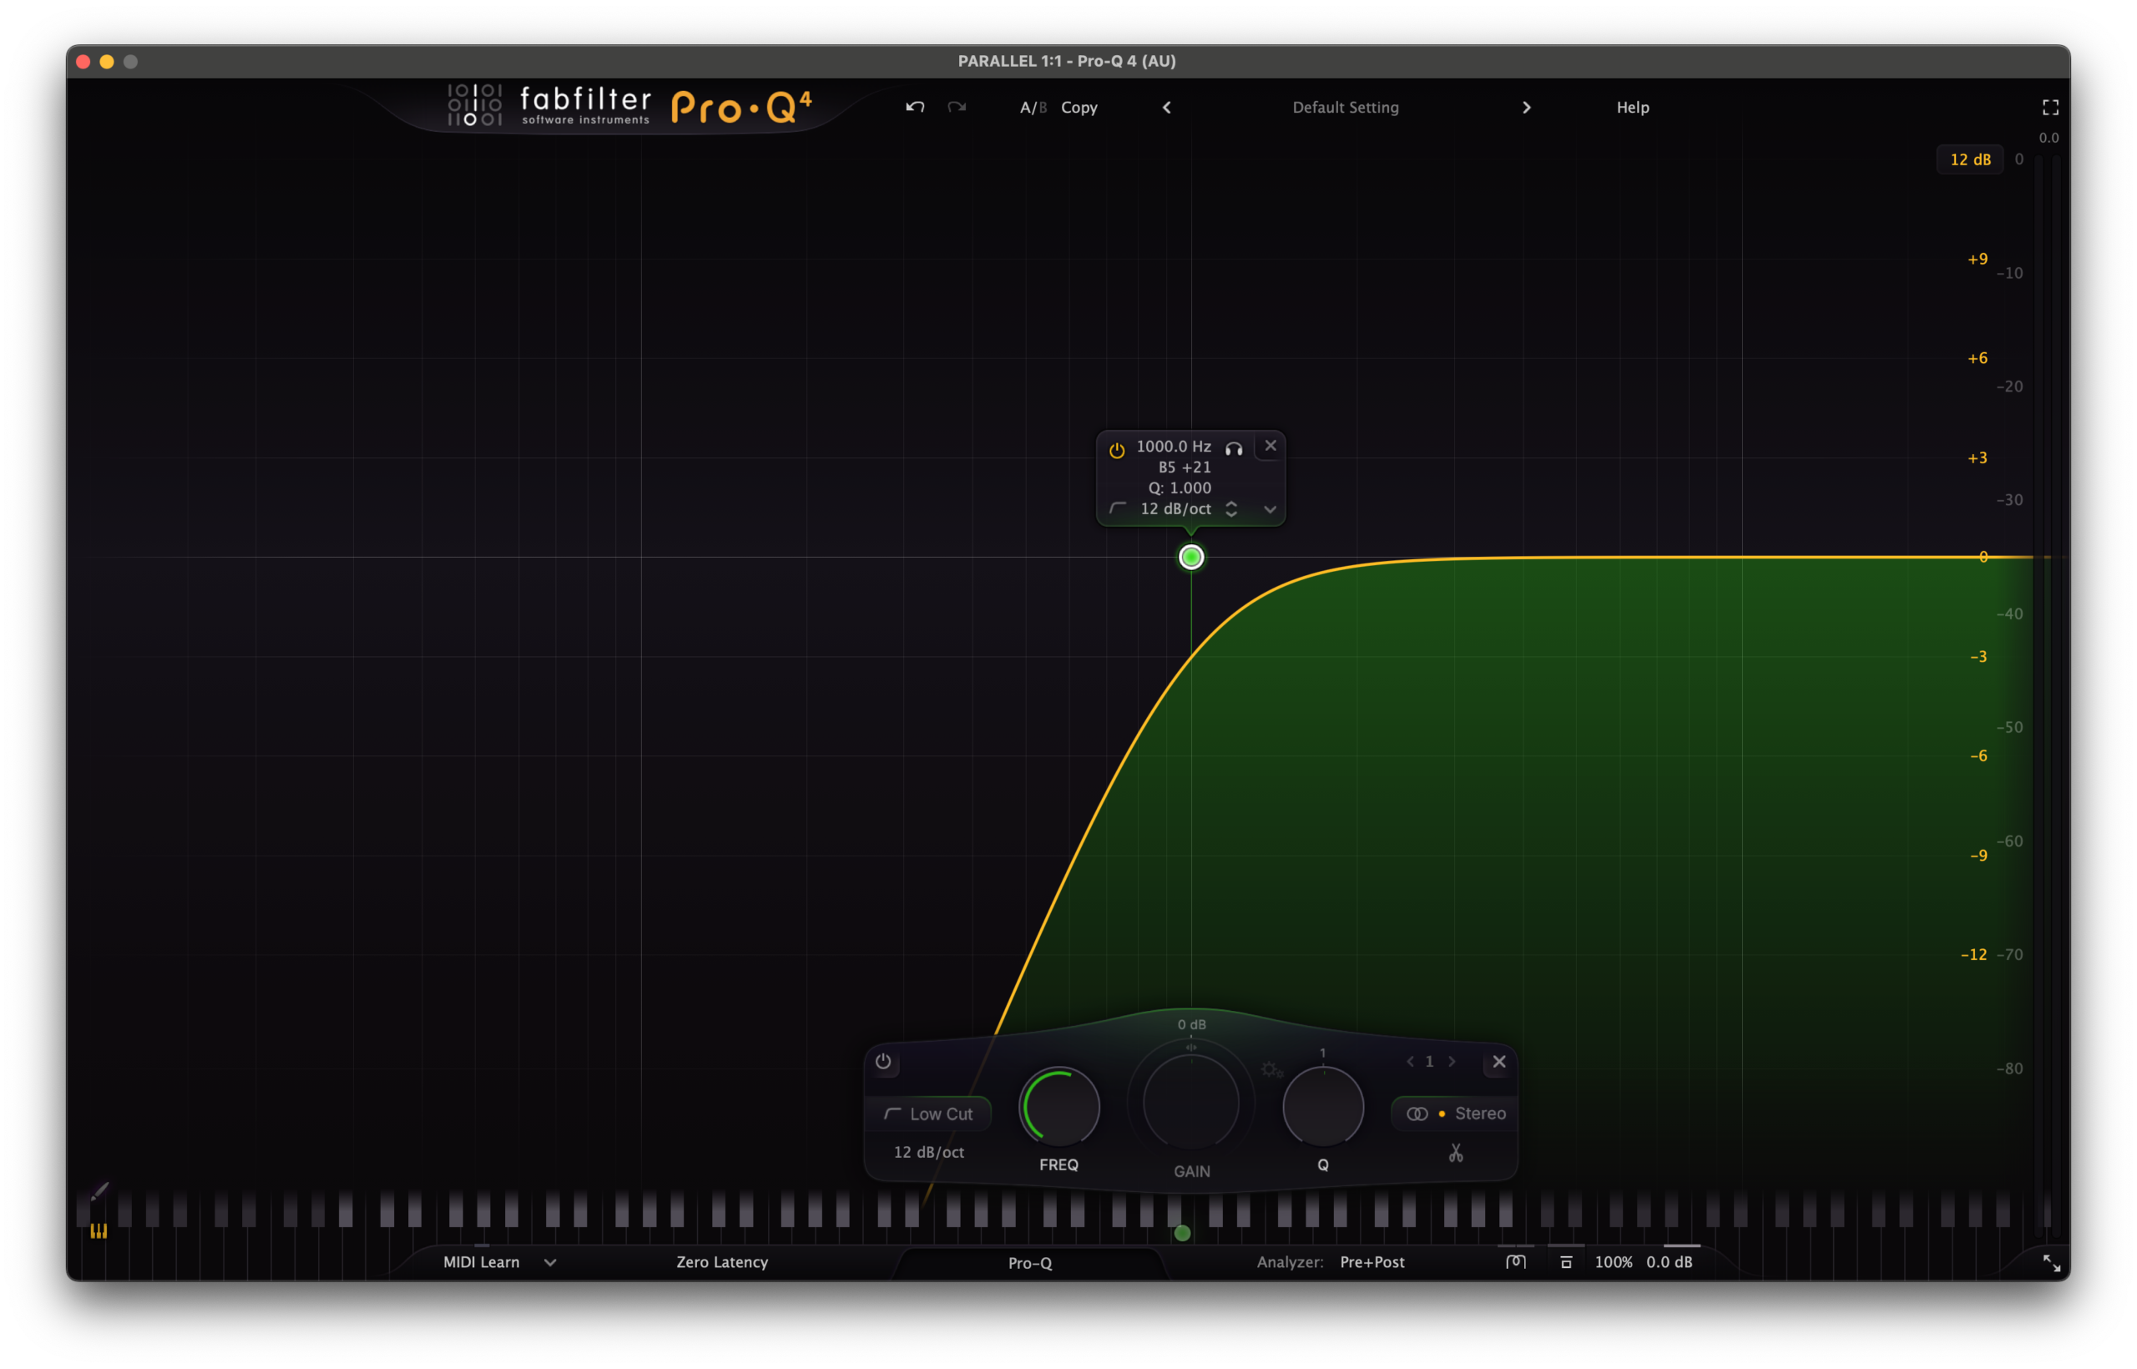Open the gain-Q interaction gear icon
The width and height of the screenshot is (2137, 1369).
[x=1271, y=1069]
